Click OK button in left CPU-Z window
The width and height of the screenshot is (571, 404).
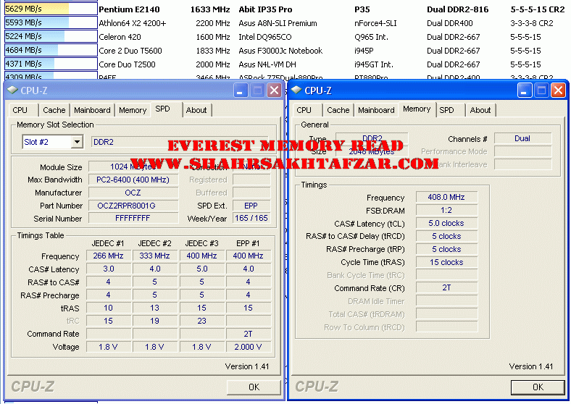coord(254,387)
